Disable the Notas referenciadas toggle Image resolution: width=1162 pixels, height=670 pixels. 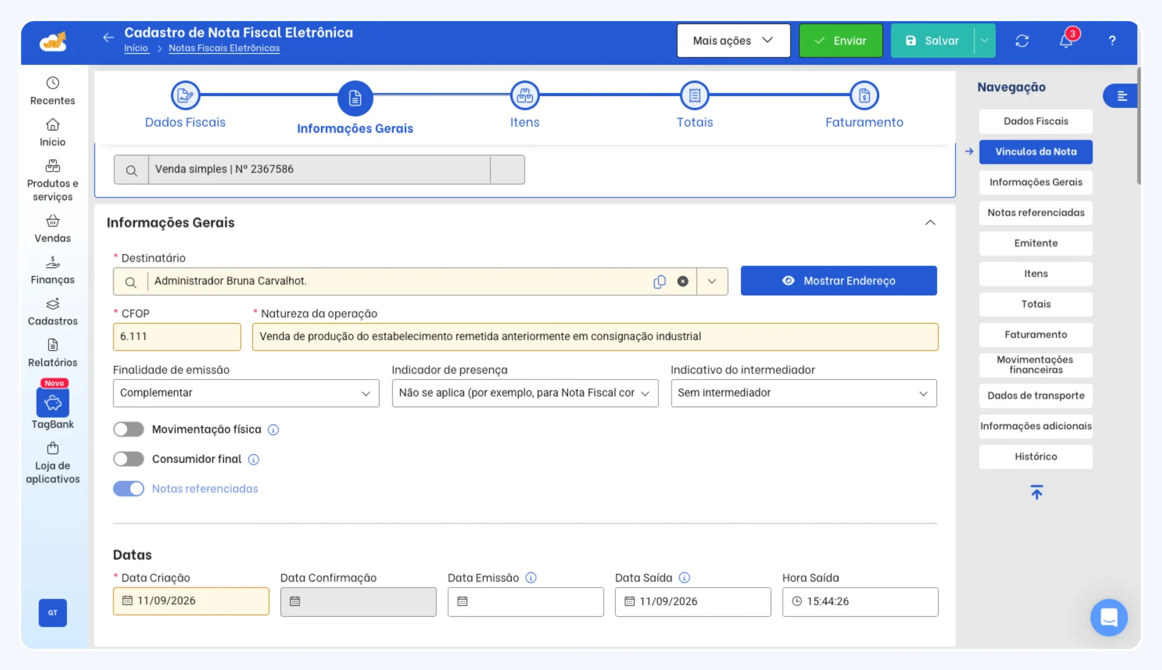tap(129, 489)
